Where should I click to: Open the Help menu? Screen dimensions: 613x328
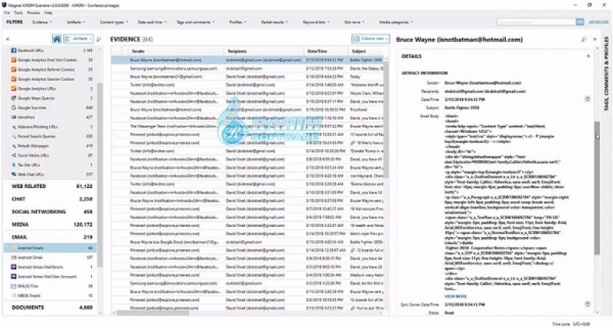point(48,13)
